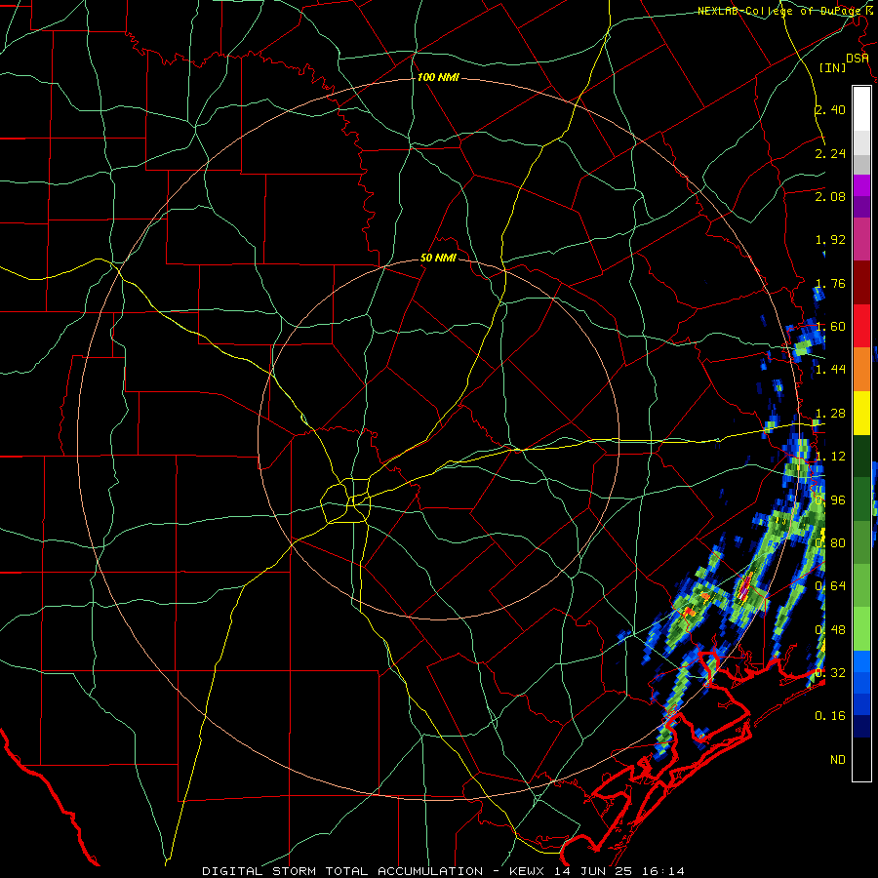Click the 1.92 legend value

[830, 240]
